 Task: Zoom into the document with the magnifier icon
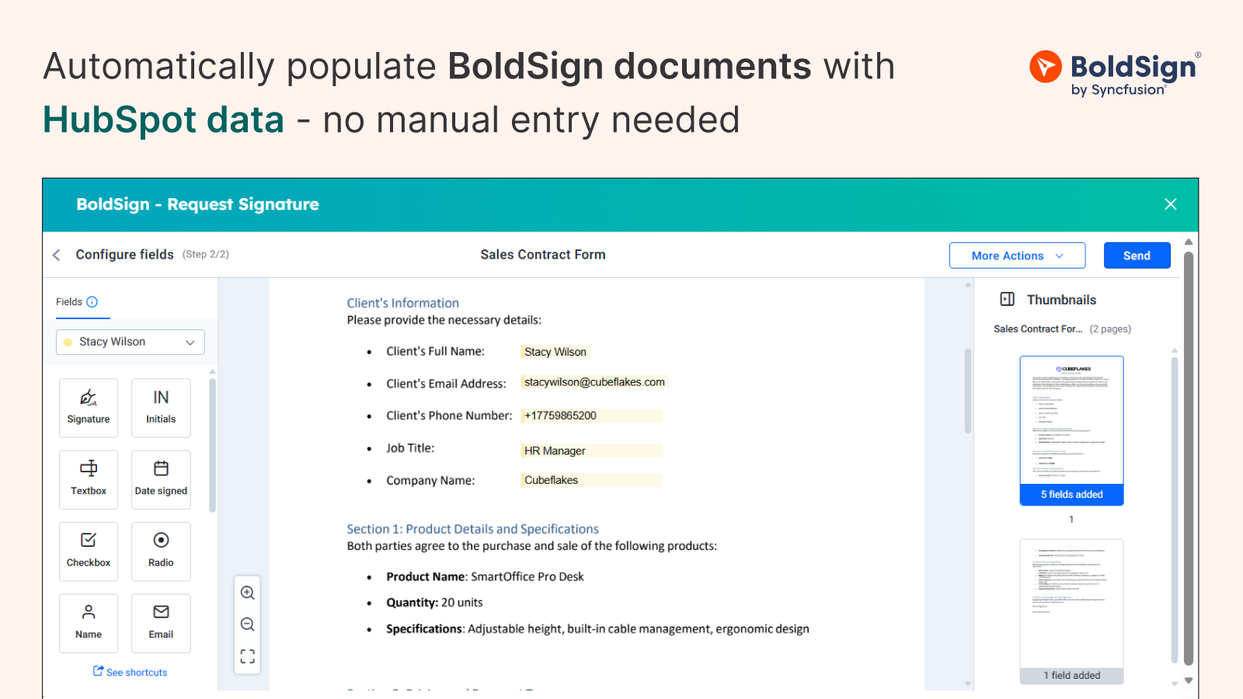[247, 592]
